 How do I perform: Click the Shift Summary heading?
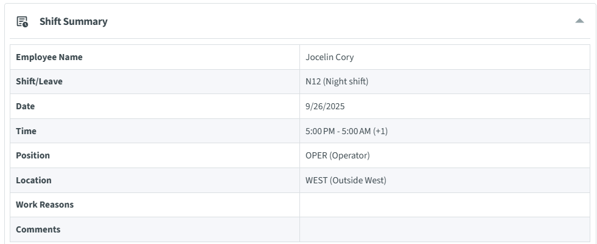(73, 22)
